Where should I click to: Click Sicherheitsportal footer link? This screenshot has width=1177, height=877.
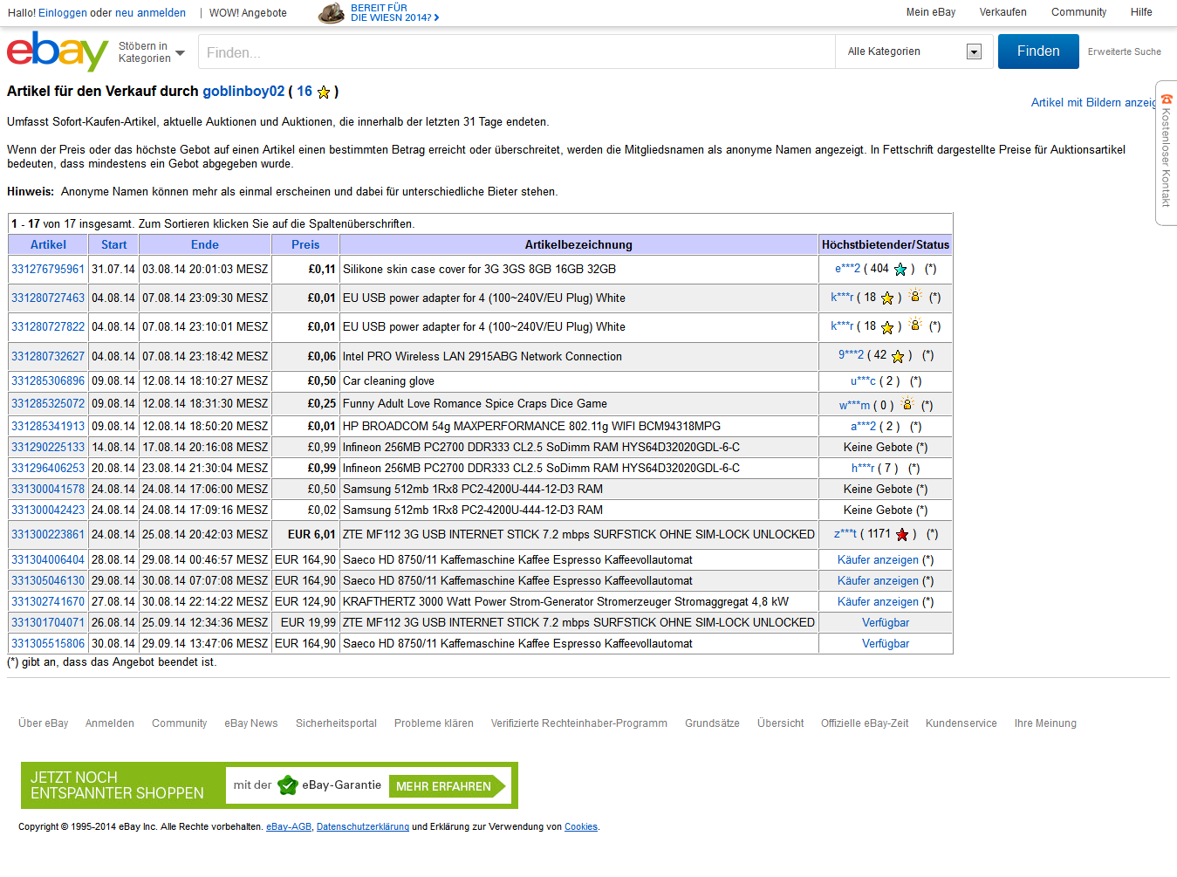click(336, 723)
